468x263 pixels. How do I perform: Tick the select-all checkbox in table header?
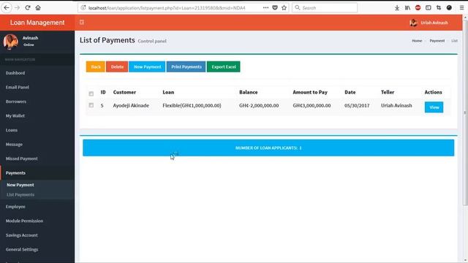pyautogui.click(x=91, y=94)
